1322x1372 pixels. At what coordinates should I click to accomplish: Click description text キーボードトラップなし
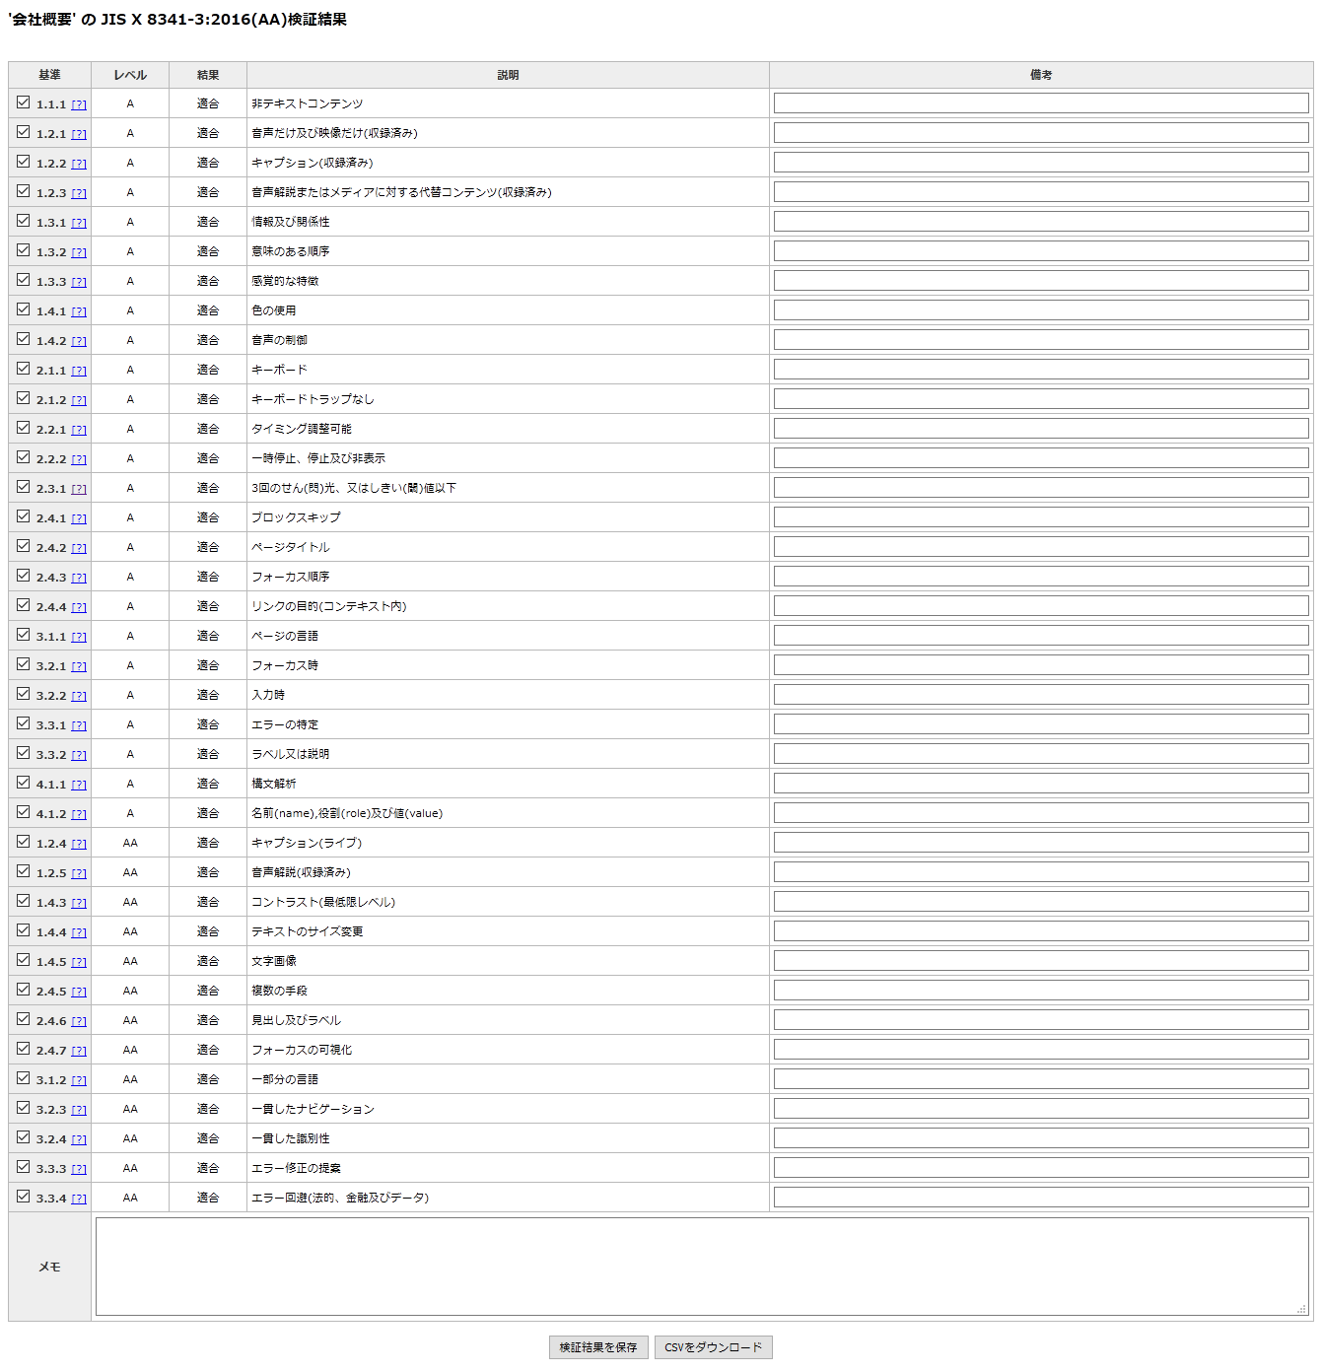coord(313,399)
